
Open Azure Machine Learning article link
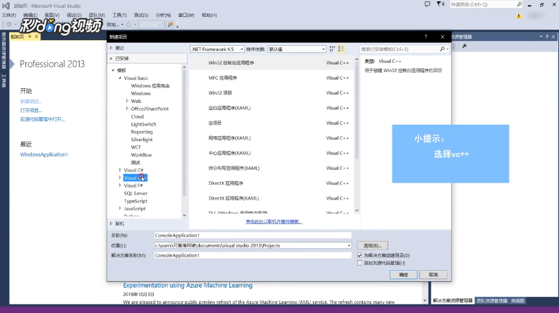[188, 286]
